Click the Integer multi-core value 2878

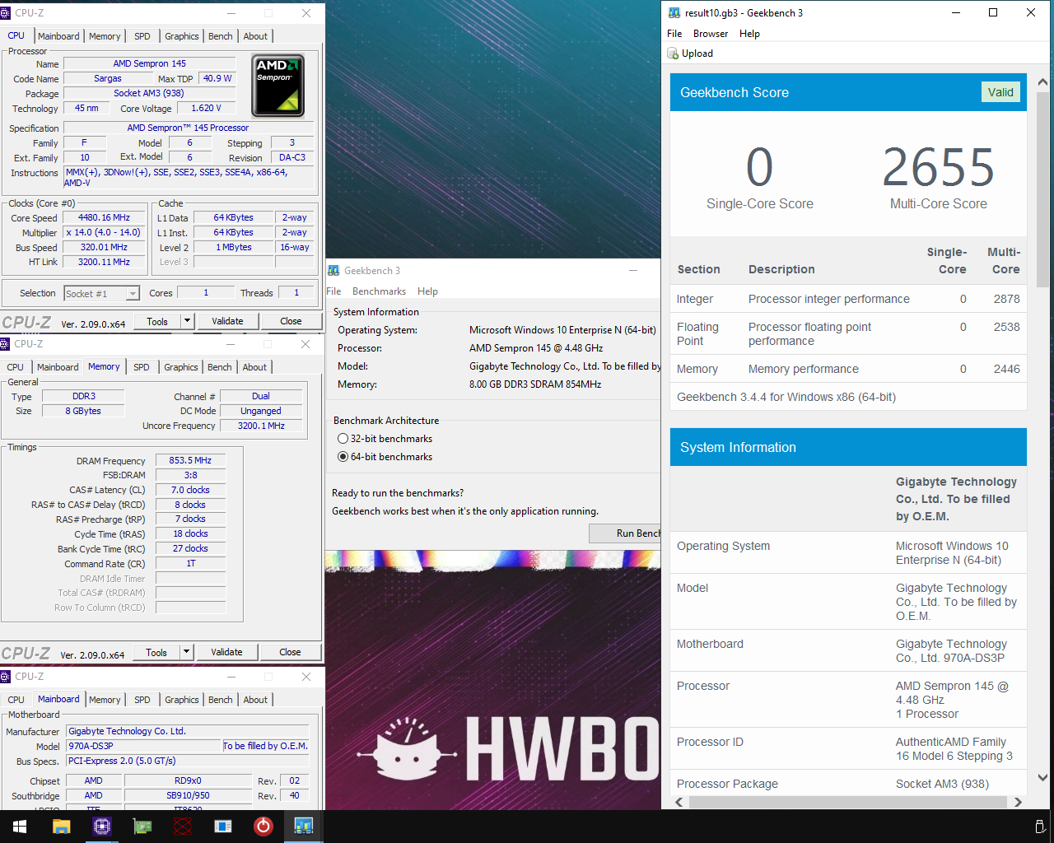pyautogui.click(x=1006, y=299)
